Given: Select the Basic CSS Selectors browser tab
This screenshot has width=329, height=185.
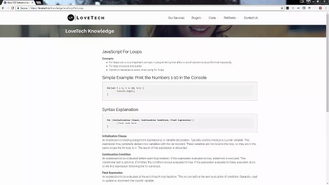Looking at the screenshot, I should (x=18, y=3).
